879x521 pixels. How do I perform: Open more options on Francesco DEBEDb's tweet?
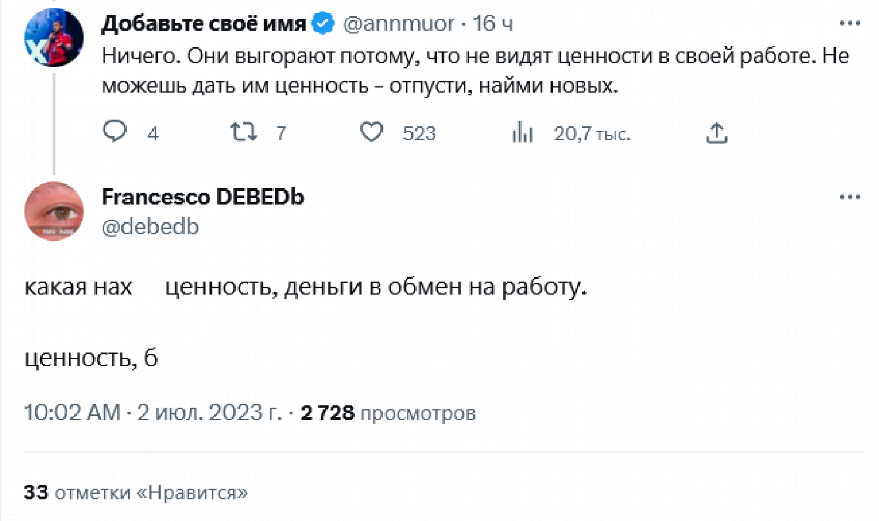pos(849,197)
